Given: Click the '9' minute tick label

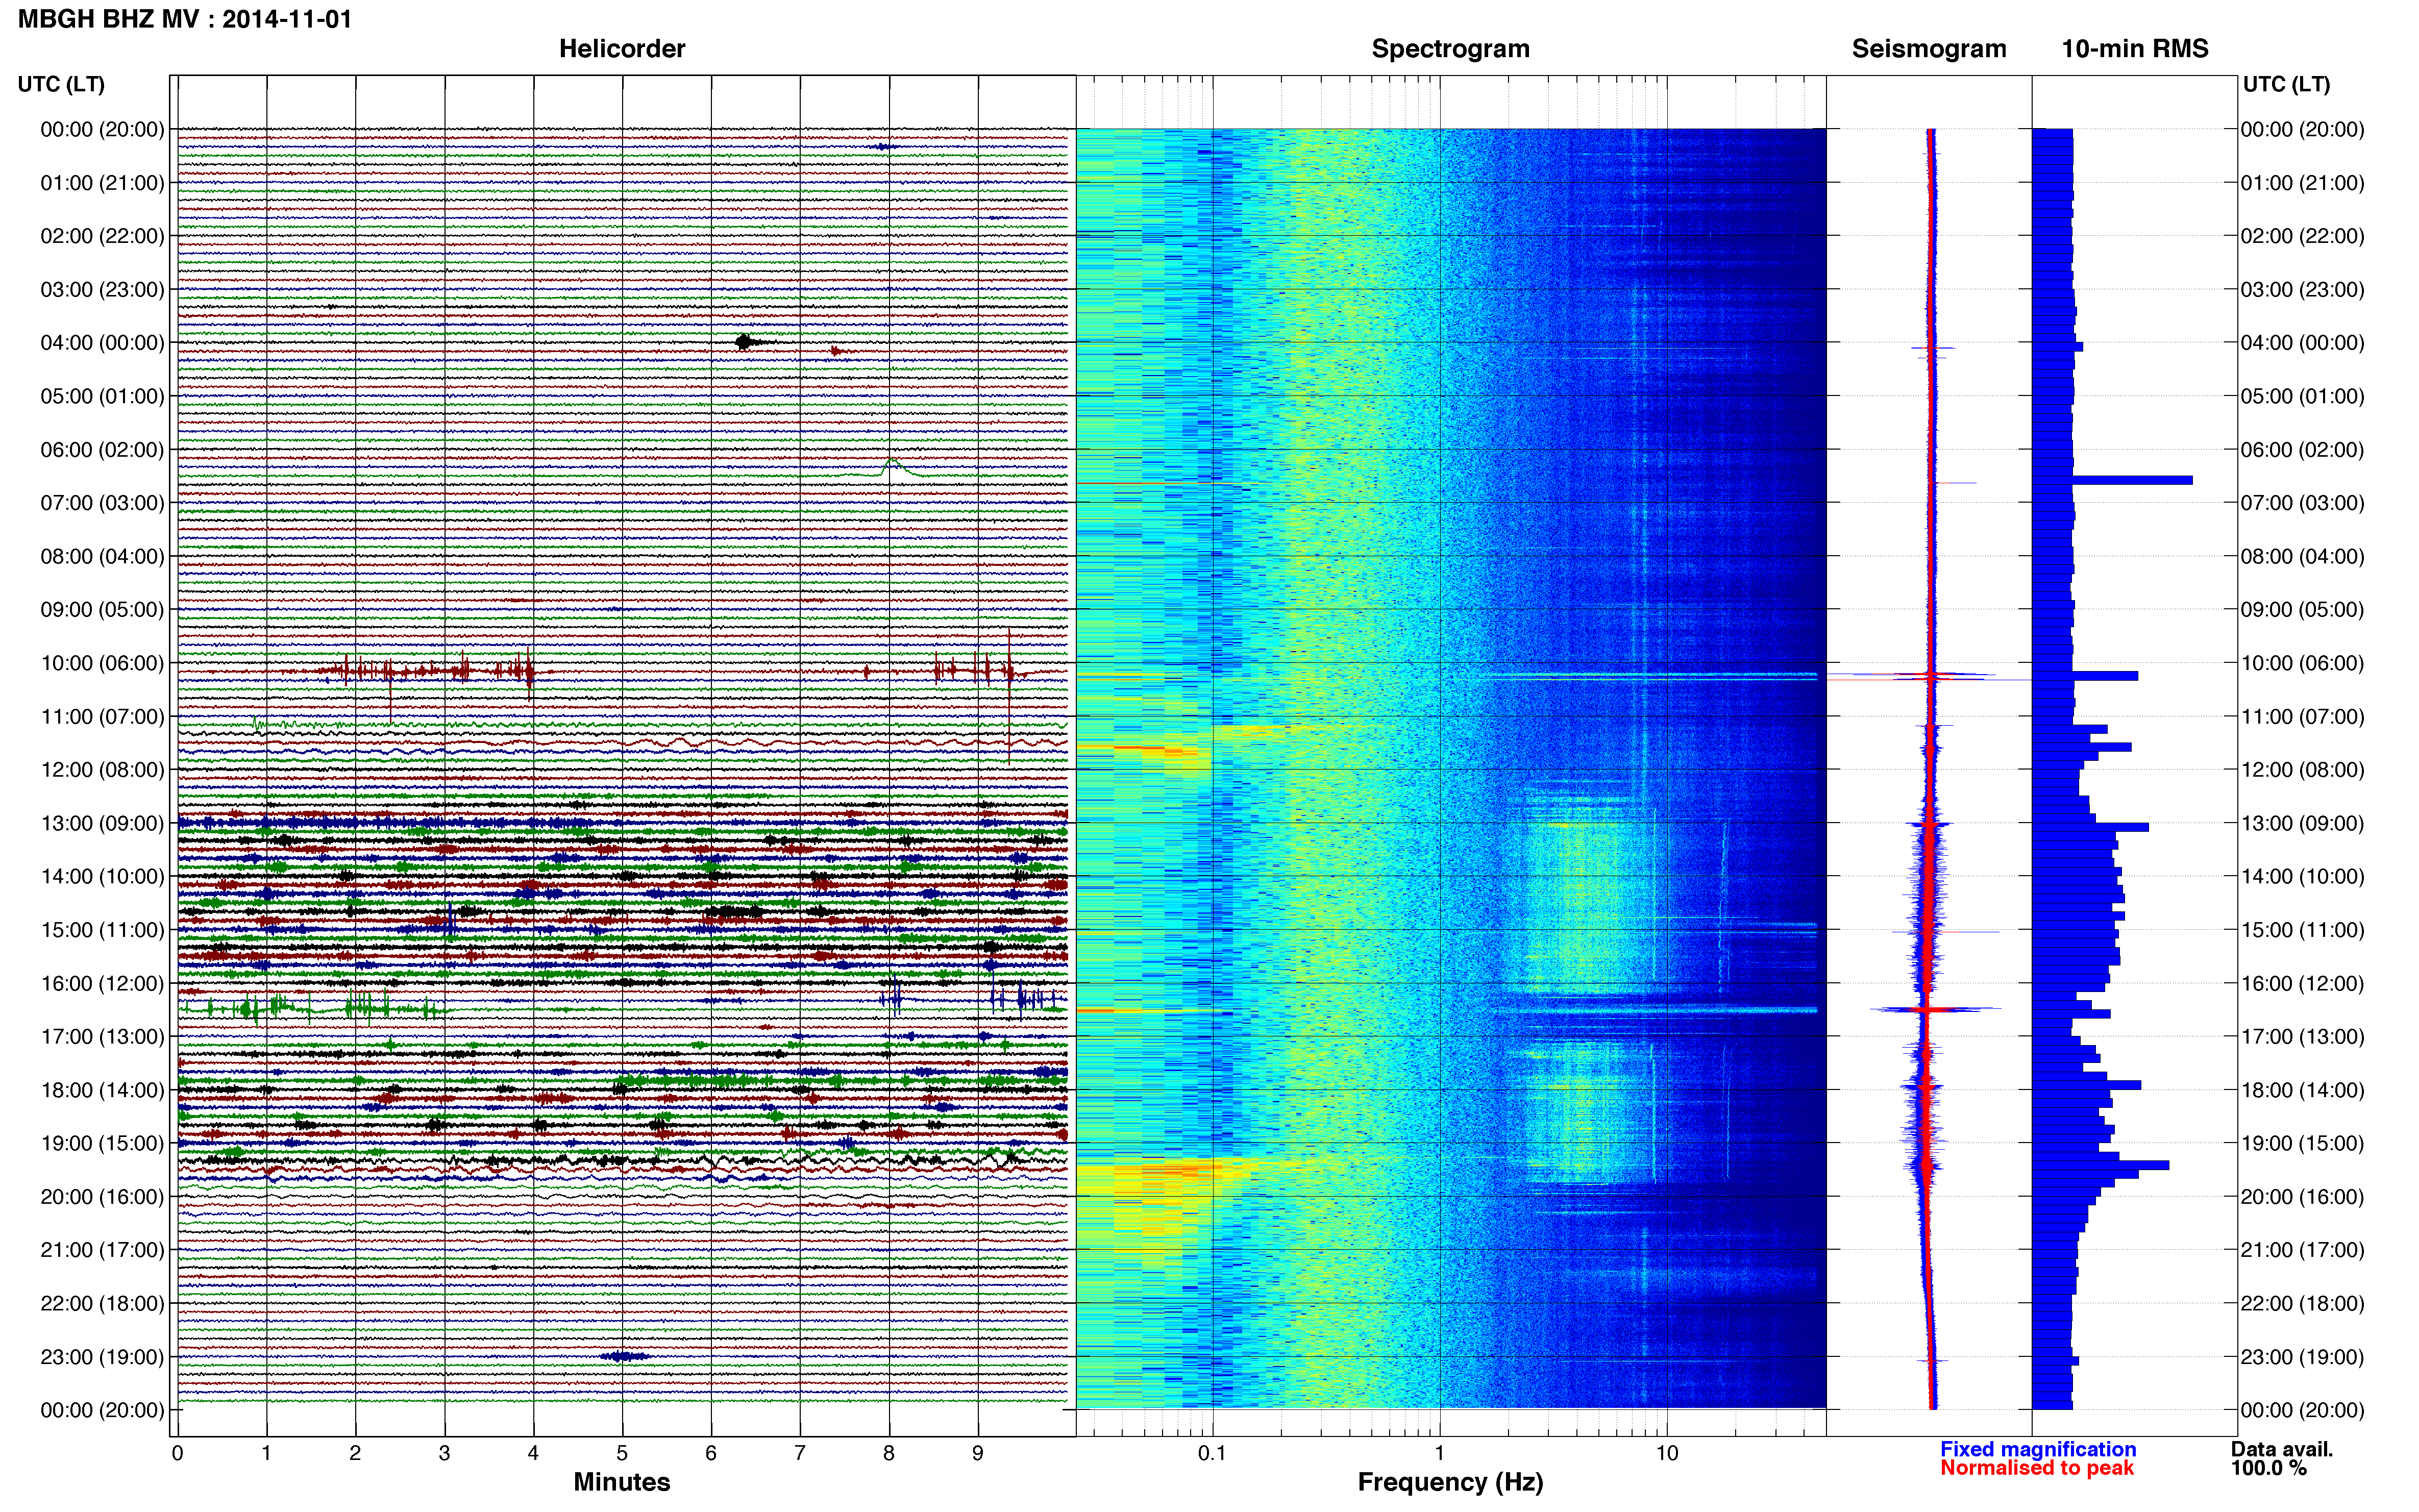Looking at the screenshot, I should pyautogui.click(x=977, y=1453).
